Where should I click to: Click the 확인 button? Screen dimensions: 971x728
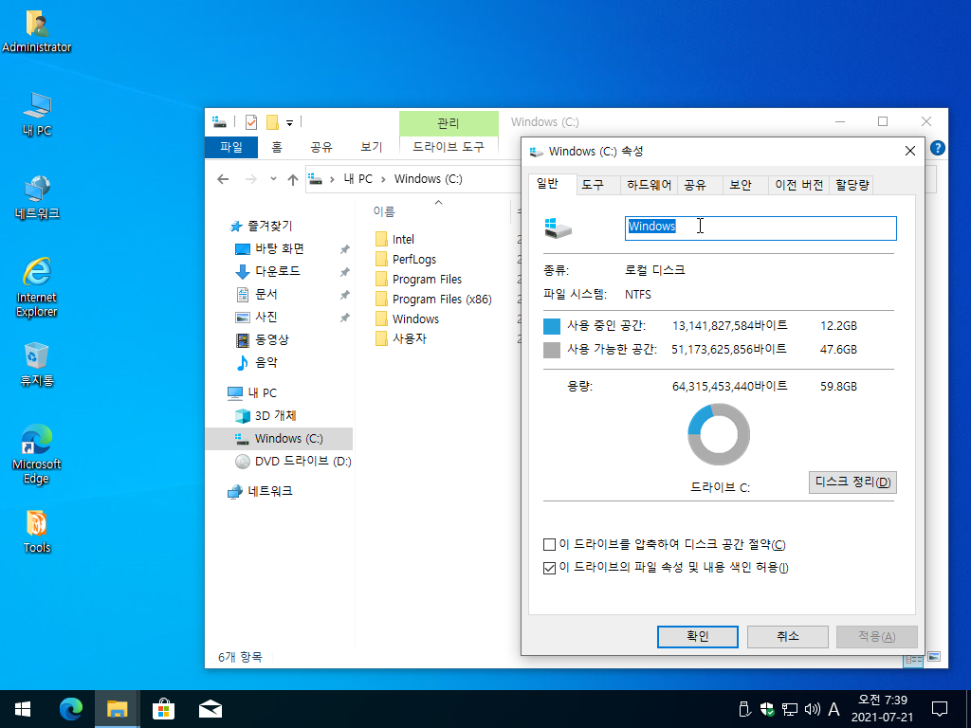[x=697, y=636]
